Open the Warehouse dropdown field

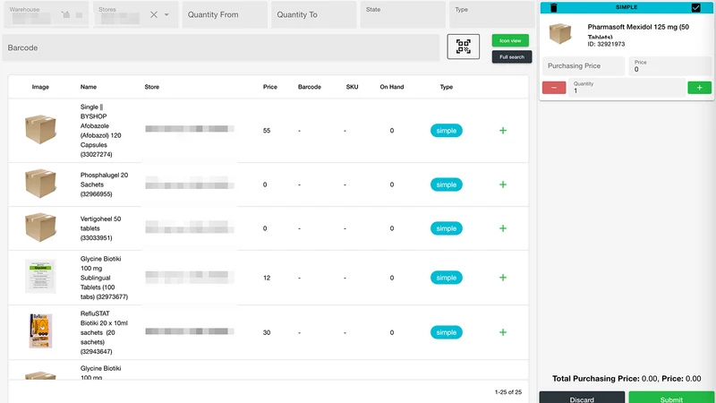point(46,14)
